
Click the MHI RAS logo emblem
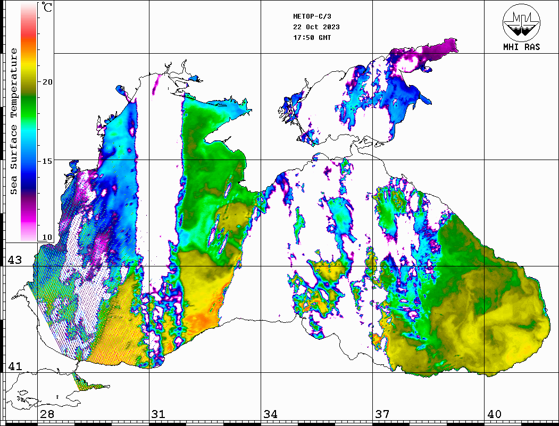(x=522, y=22)
